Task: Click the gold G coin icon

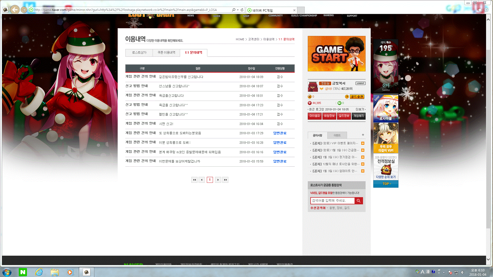Action: 310,97
